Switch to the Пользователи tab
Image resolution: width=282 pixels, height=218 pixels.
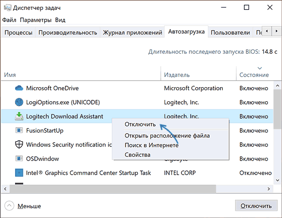tap(230, 32)
